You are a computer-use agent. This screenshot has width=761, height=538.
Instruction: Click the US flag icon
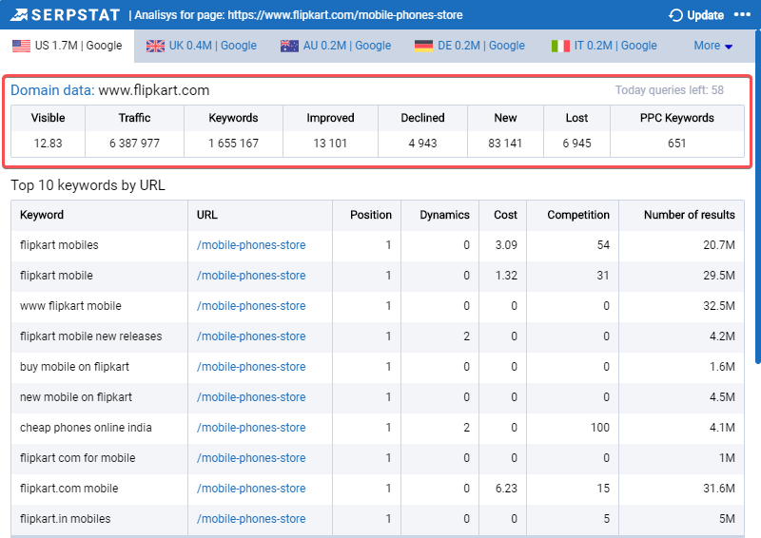coord(21,46)
